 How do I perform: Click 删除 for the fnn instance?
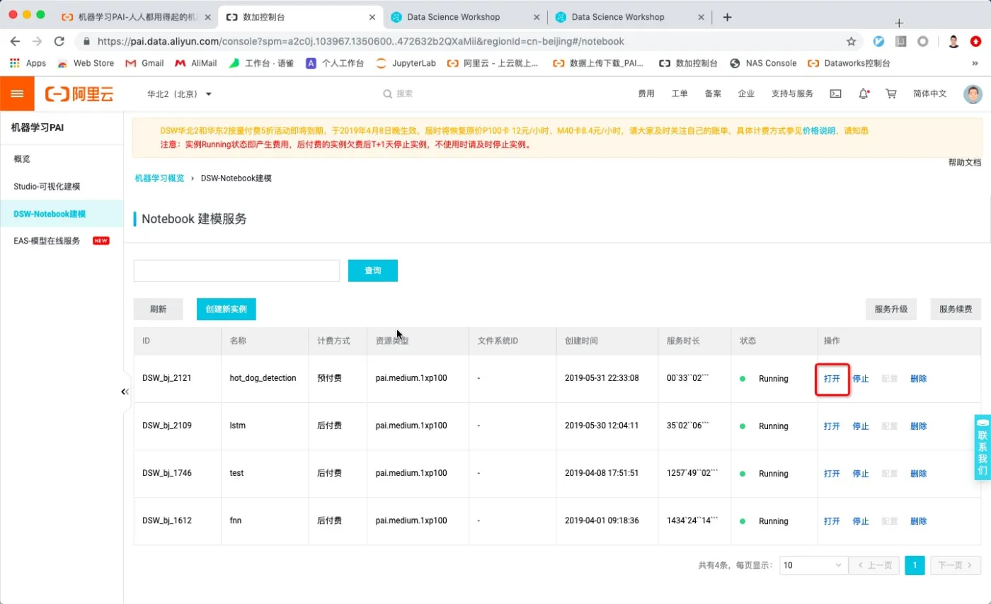click(x=918, y=521)
